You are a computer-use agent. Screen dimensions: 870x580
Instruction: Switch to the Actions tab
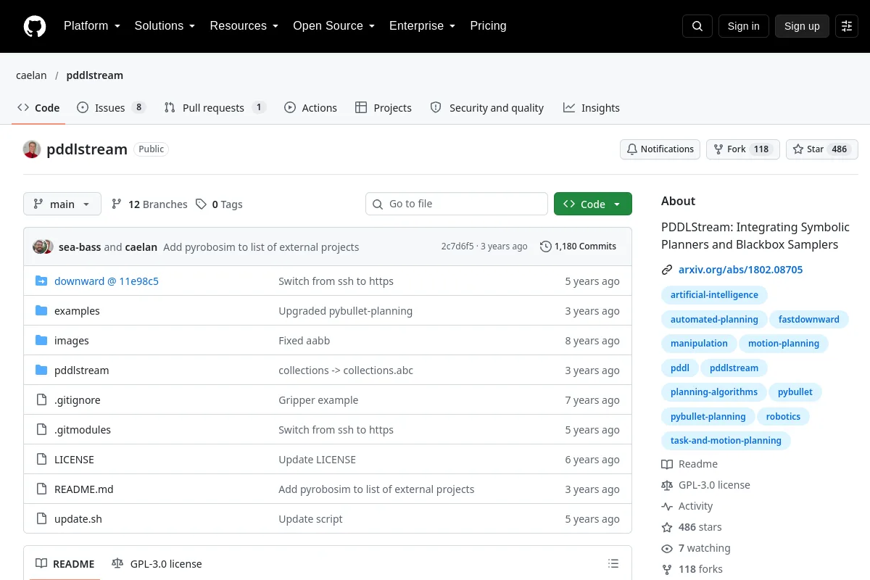(x=310, y=108)
